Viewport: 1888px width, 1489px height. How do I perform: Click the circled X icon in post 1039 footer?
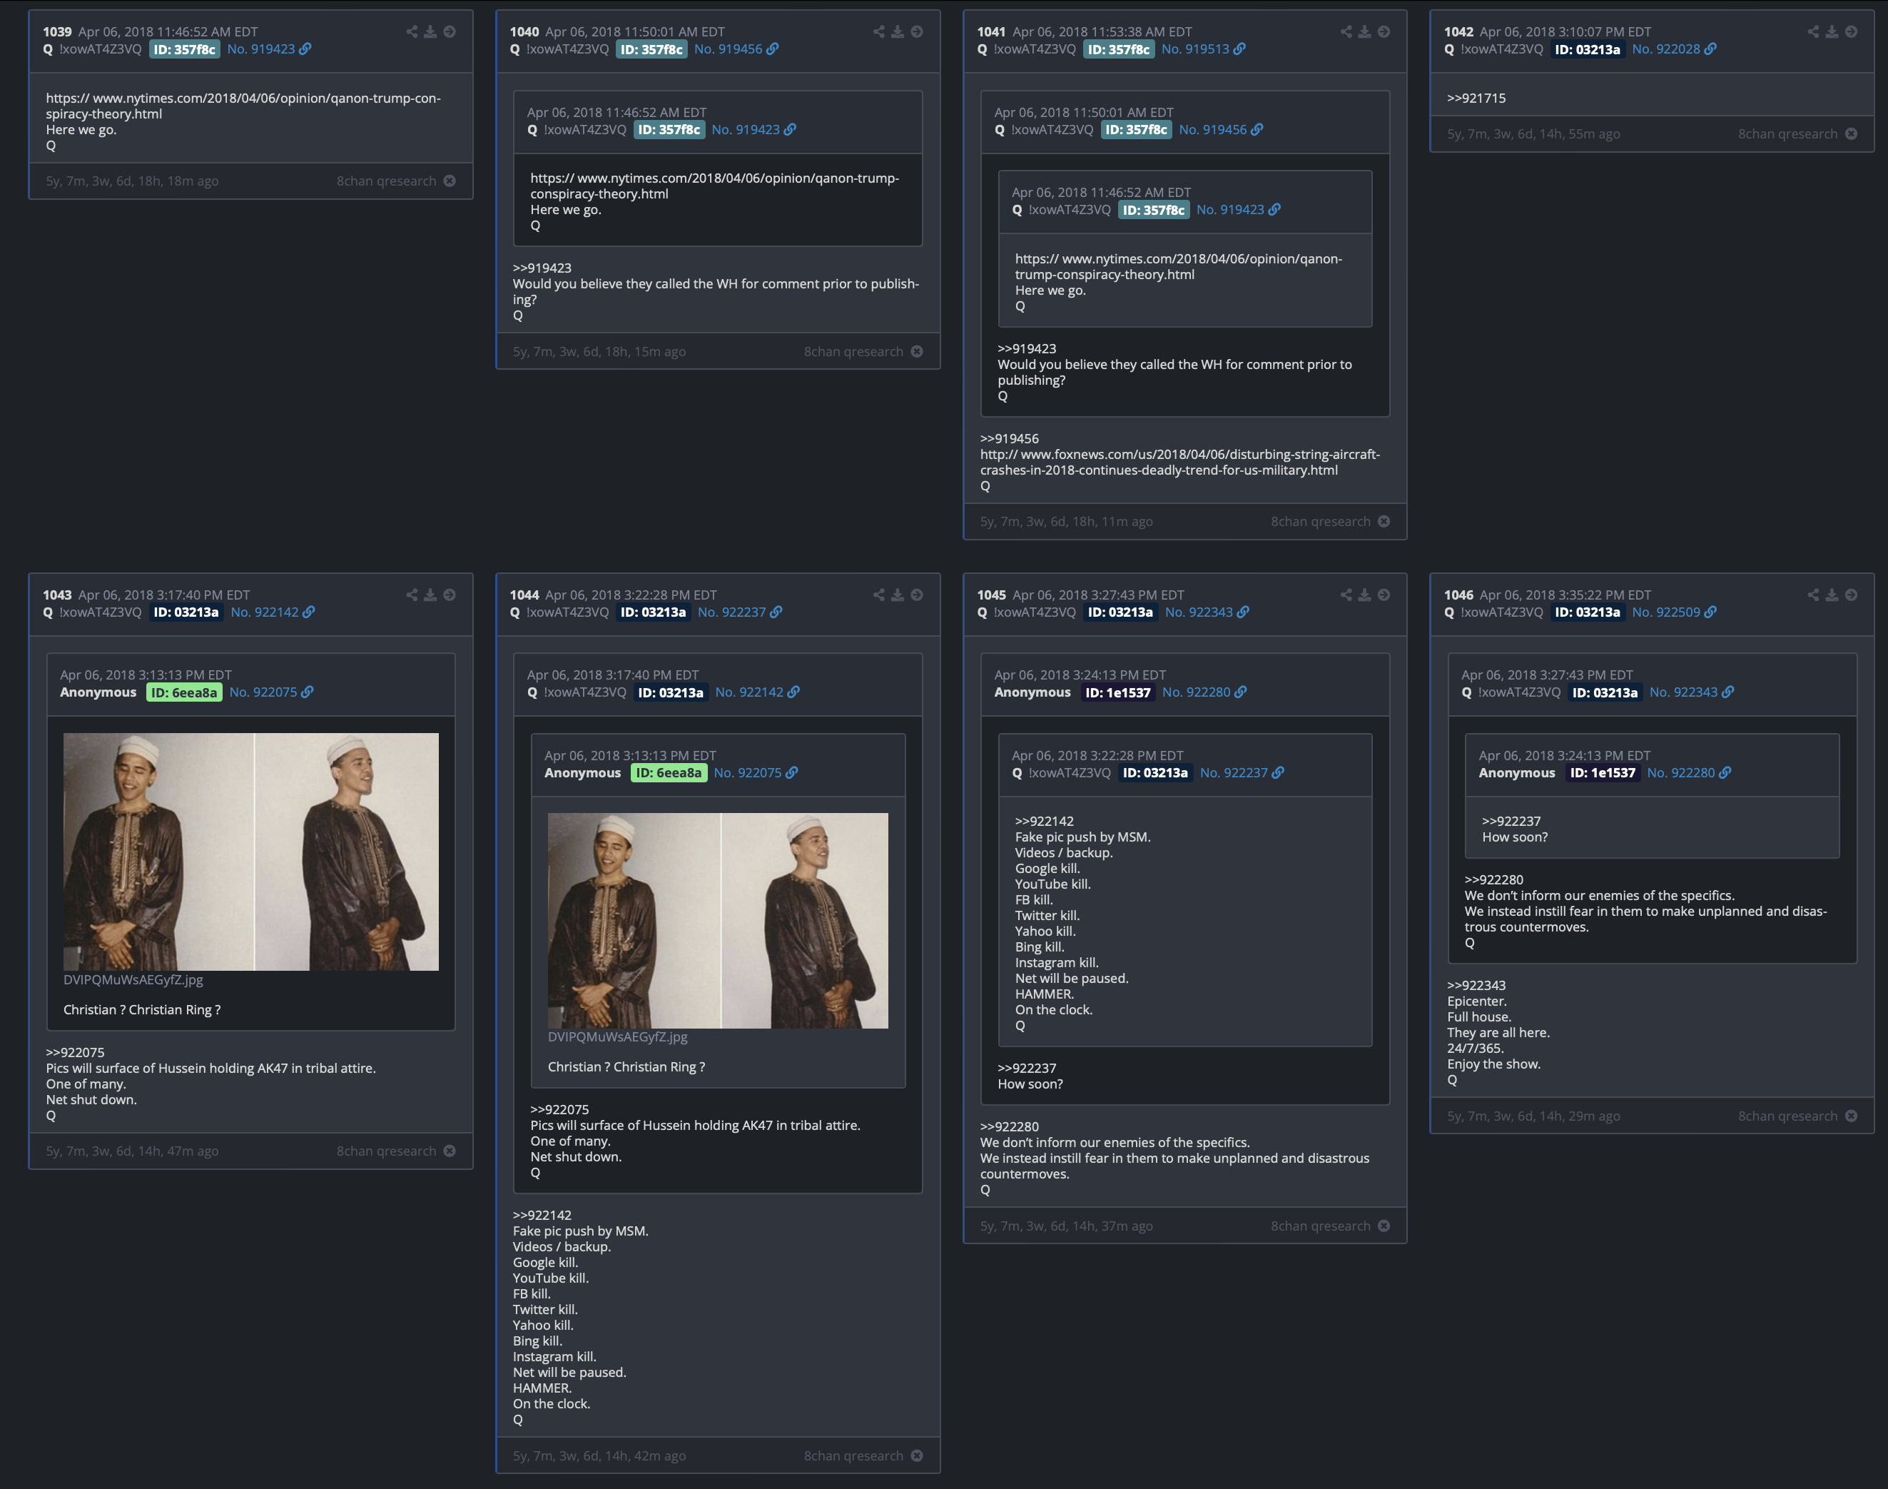450,181
